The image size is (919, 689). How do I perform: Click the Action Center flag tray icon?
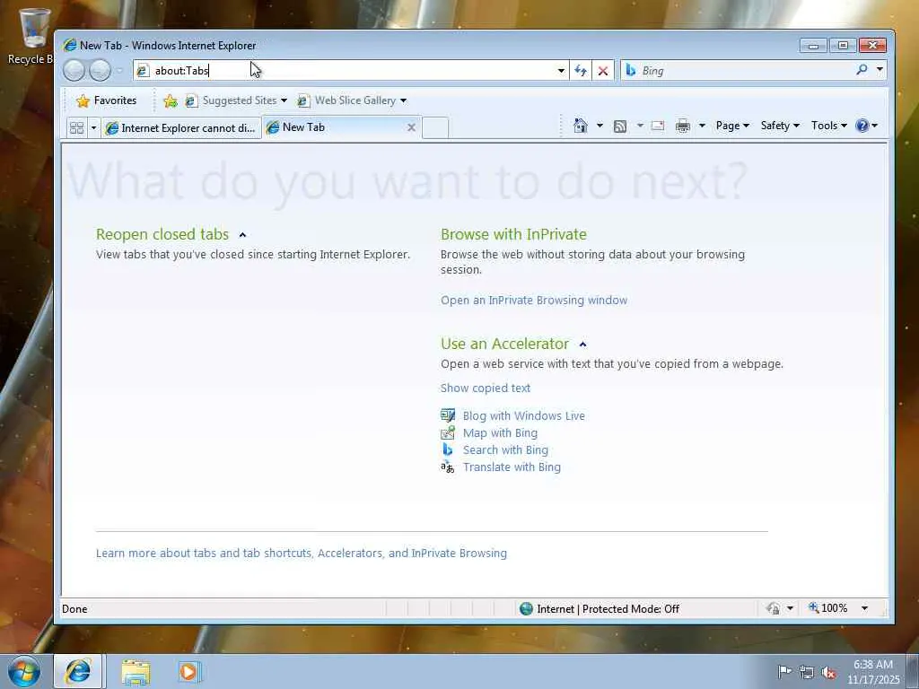[784, 672]
